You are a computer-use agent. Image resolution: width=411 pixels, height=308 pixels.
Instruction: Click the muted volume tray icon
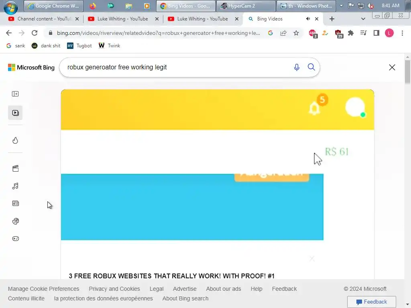[370, 6]
